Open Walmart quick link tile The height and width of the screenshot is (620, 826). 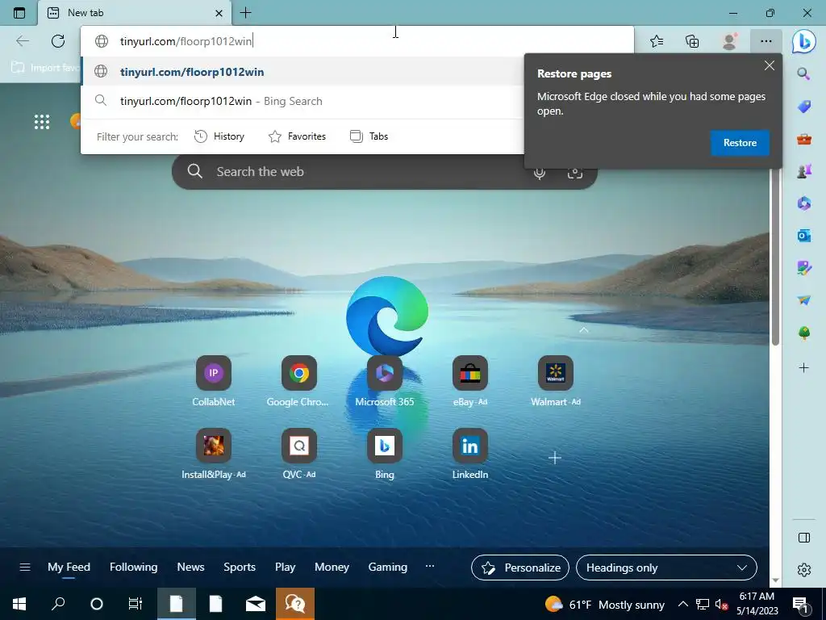pos(555,373)
